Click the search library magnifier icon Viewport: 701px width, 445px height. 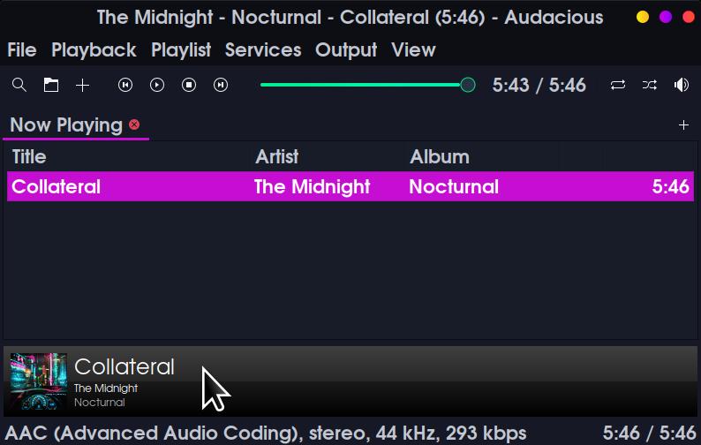pyautogui.click(x=19, y=85)
